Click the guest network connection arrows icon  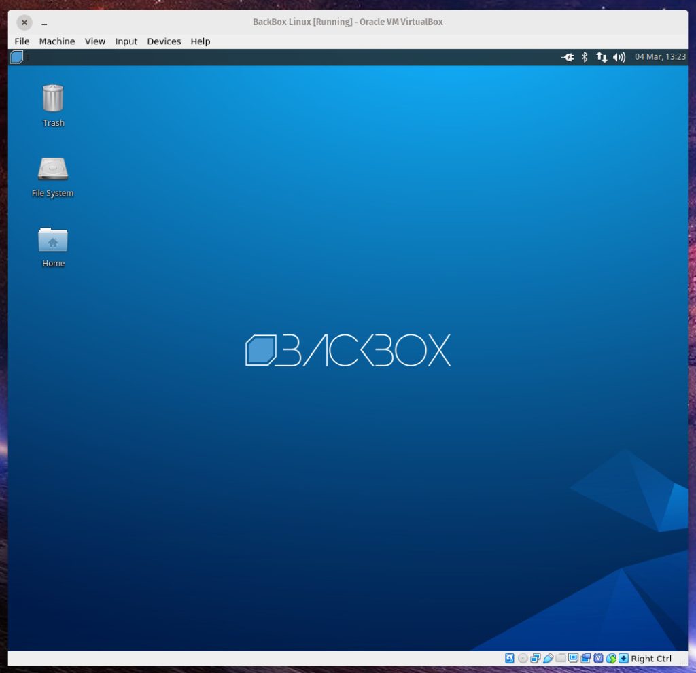(602, 57)
